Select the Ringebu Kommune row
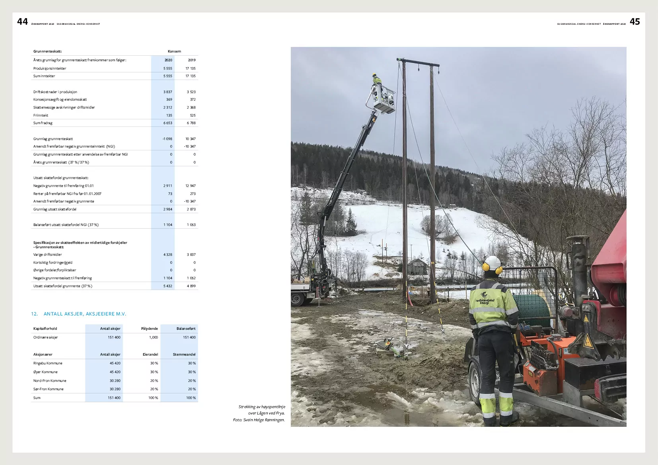Image resolution: width=658 pixels, height=465 pixels. coord(115,363)
